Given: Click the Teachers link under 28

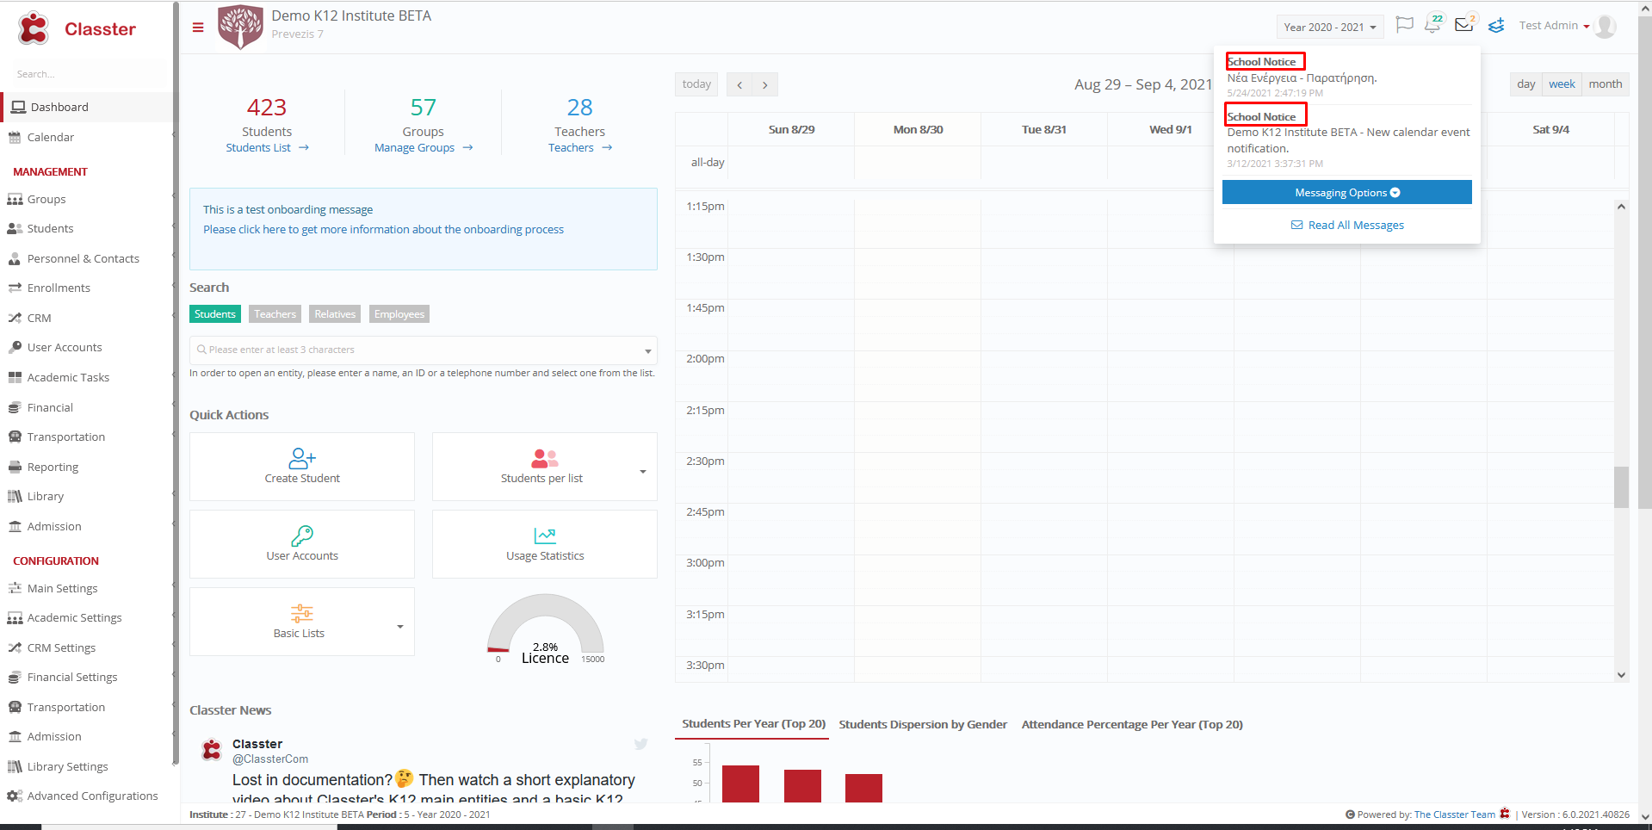Looking at the screenshot, I should [x=580, y=148].
